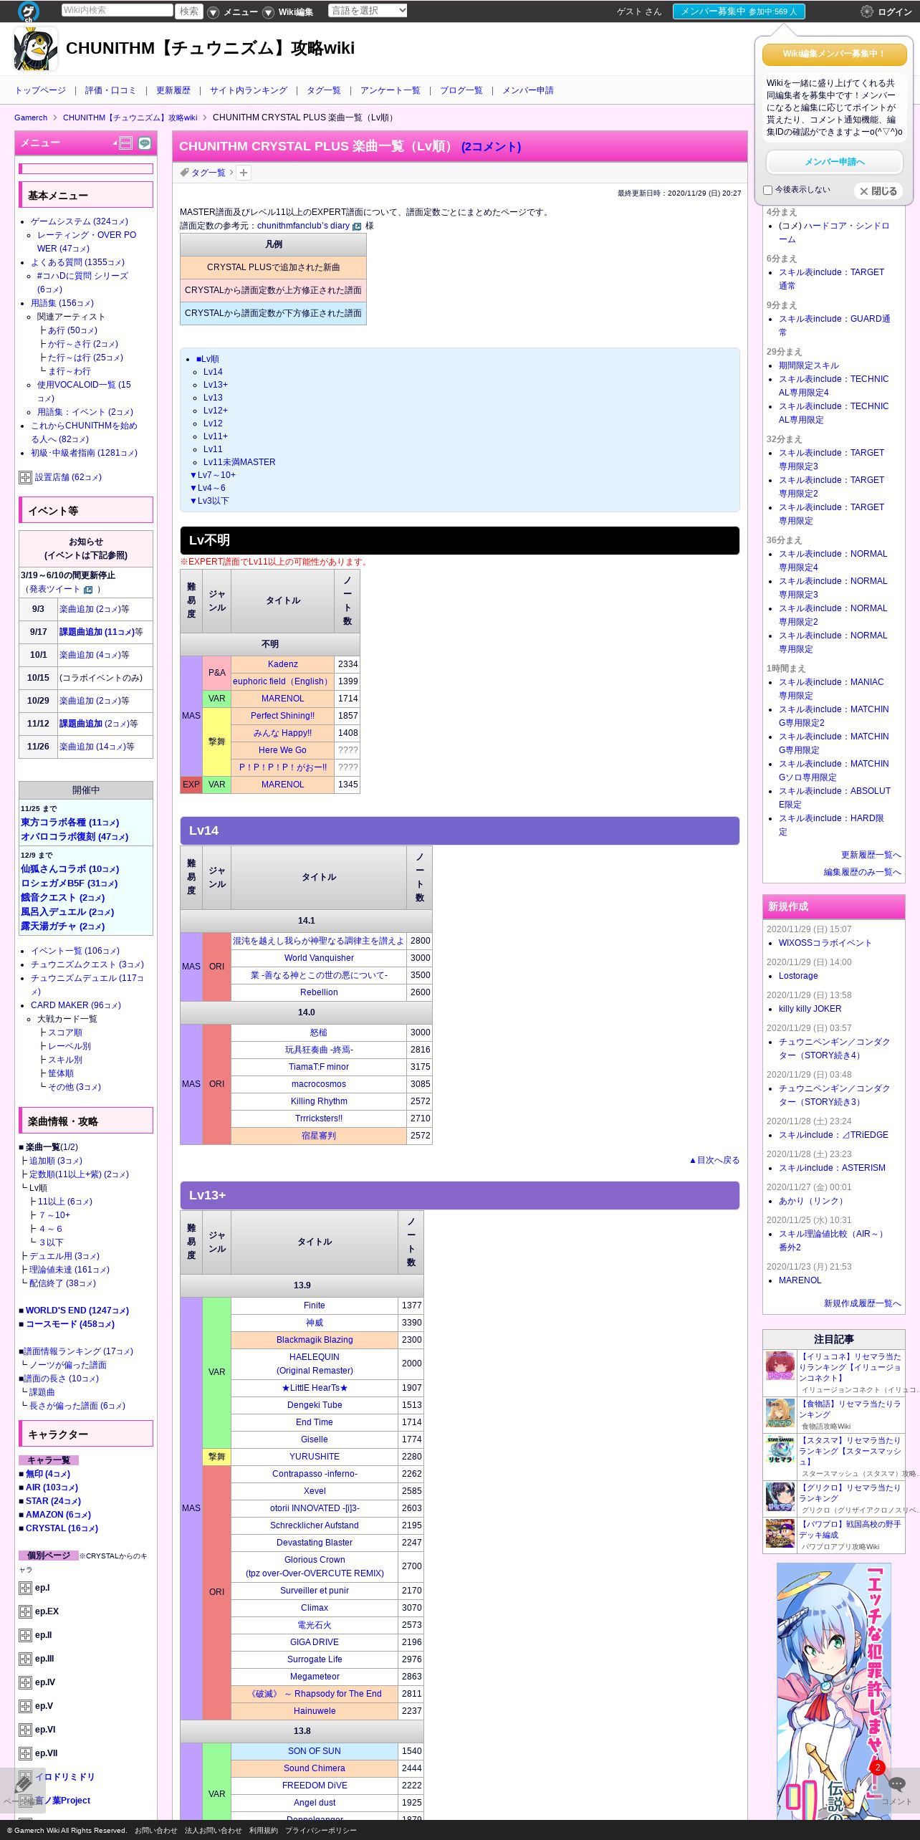
Task: Expand the ep.IV character section
Action: [25, 1682]
